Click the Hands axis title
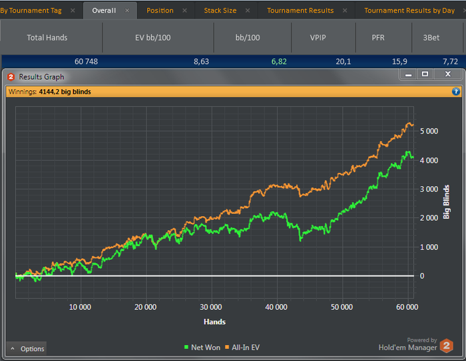This screenshot has width=466, height=361. [214, 322]
